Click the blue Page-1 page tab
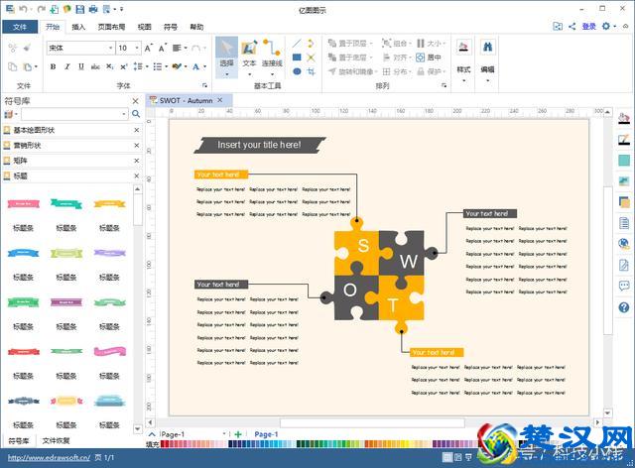 click(266, 434)
